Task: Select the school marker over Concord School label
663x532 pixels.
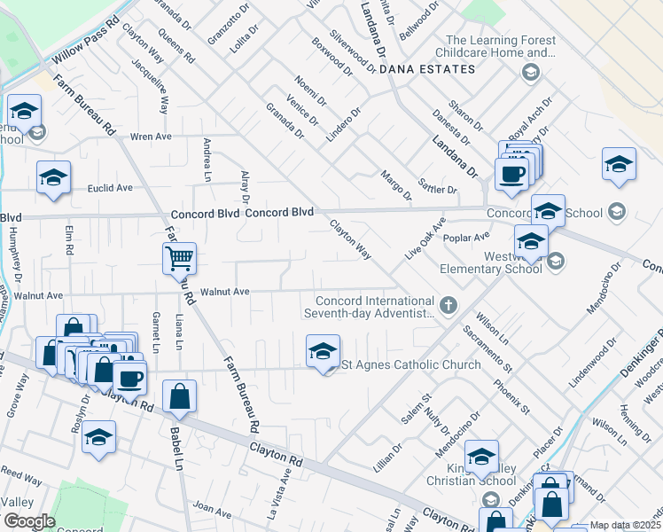Action: [548, 211]
